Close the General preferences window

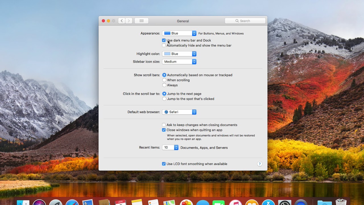103,21
